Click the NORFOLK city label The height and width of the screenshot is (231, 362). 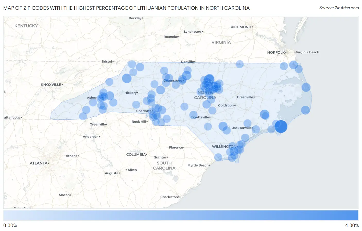(276, 52)
